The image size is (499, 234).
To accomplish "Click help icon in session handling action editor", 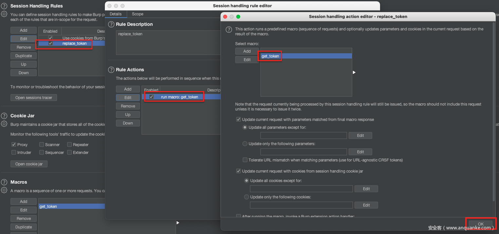I will tap(229, 30).
